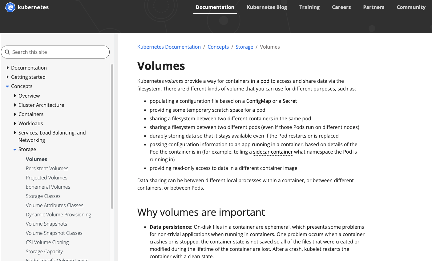This screenshot has width=432, height=261.
Task: Click the 'Why volumes are important' heading
Action: tap(201, 212)
